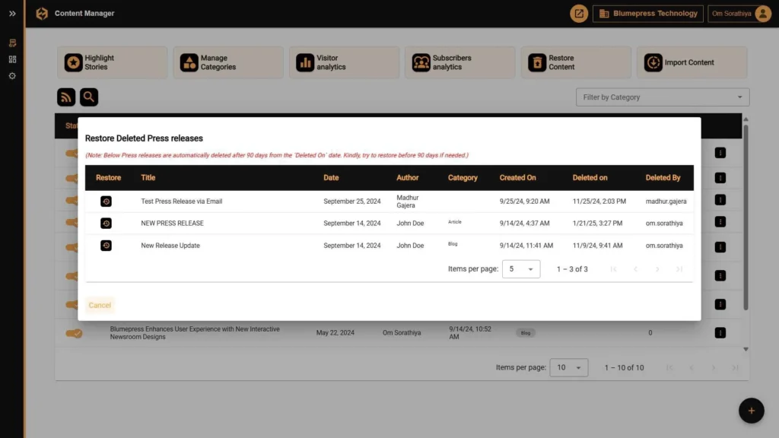Open the Restore Content panel
779x438 pixels.
click(576, 62)
